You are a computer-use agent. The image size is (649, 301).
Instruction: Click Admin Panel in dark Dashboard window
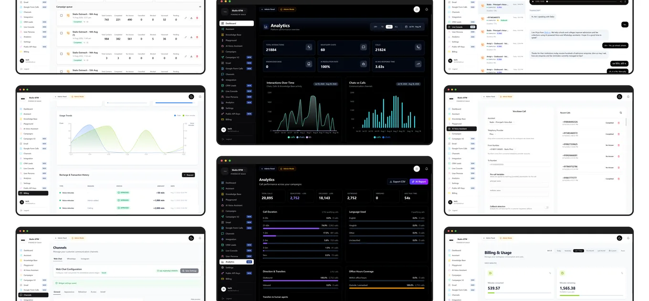coord(268,9)
